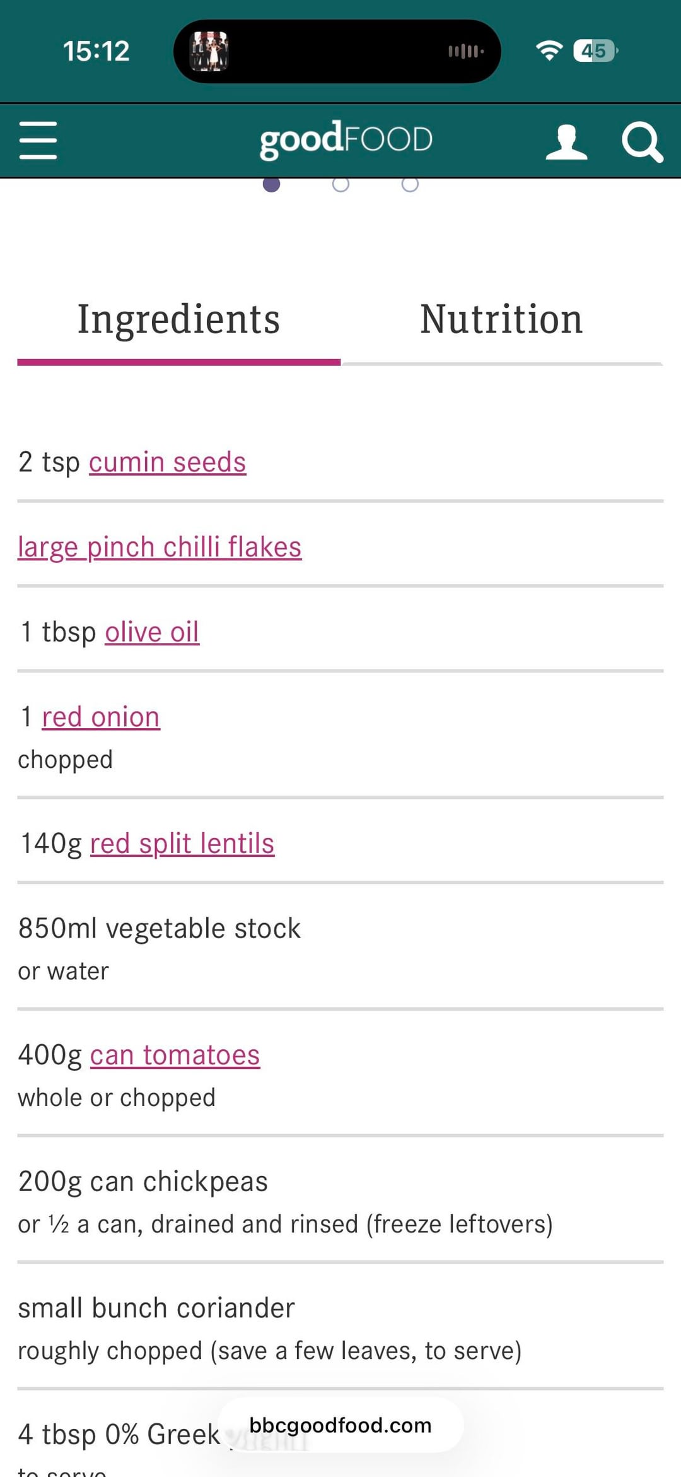Switch to the Ingredients tab
Screen dimensions: 681x1477
click(178, 320)
